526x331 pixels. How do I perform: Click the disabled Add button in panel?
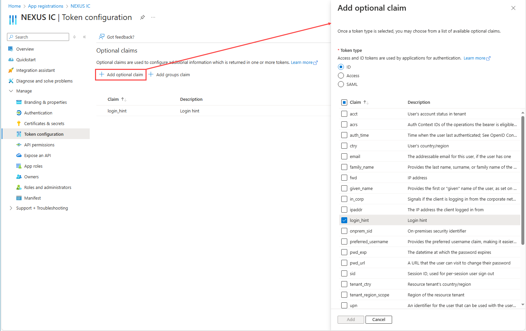(351, 319)
